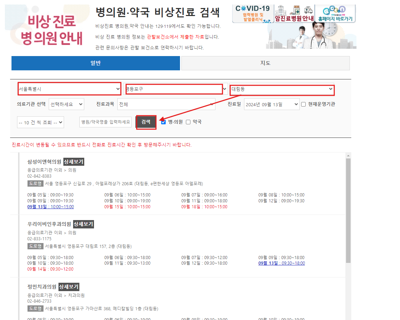Open 홈페이지 바로가기 banner

(x=335, y=14)
